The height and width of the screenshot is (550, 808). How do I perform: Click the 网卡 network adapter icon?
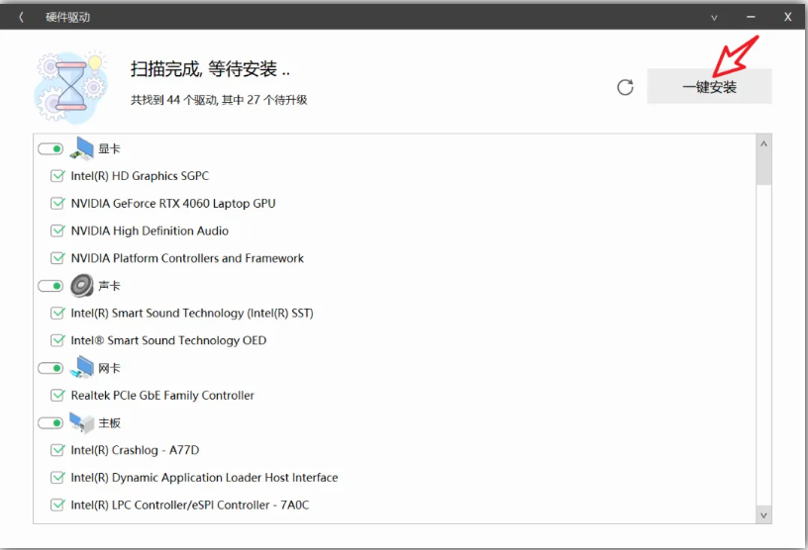click(81, 367)
